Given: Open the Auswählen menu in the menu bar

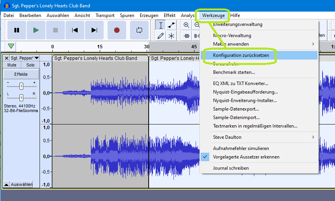Looking at the screenshot, I should click(x=58, y=15).
